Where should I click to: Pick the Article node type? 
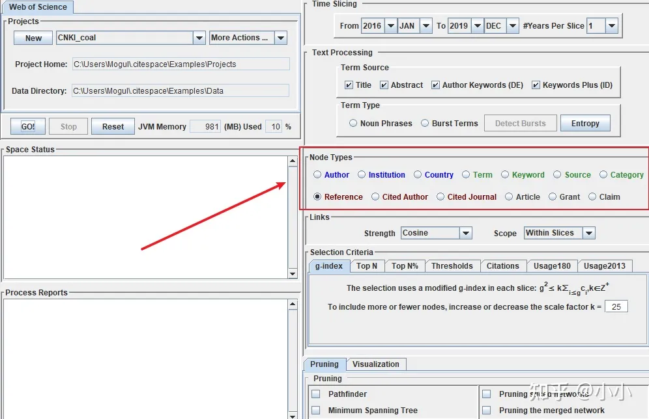(509, 196)
